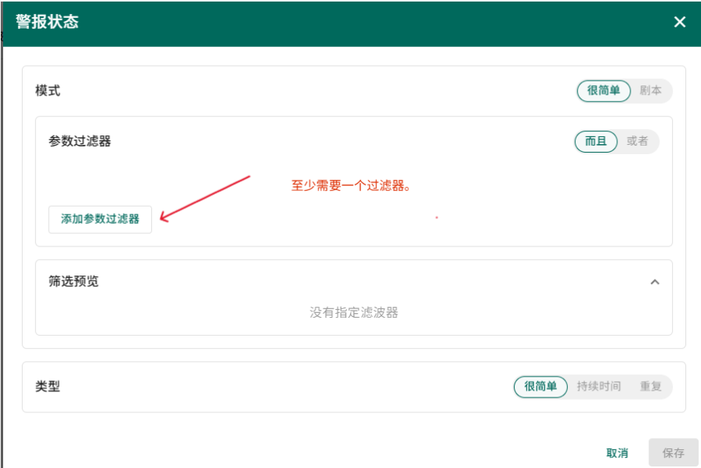Click the red 至少需要一个过滤器 error message
The width and height of the screenshot is (701, 468).
coord(352,186)
